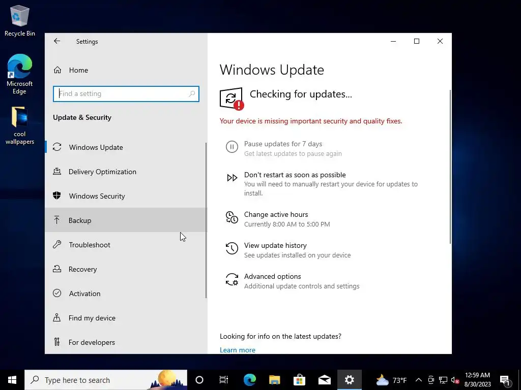521x390 pixels.
Task: Click the fast-forward restart icon
Action: pos(232,178)
